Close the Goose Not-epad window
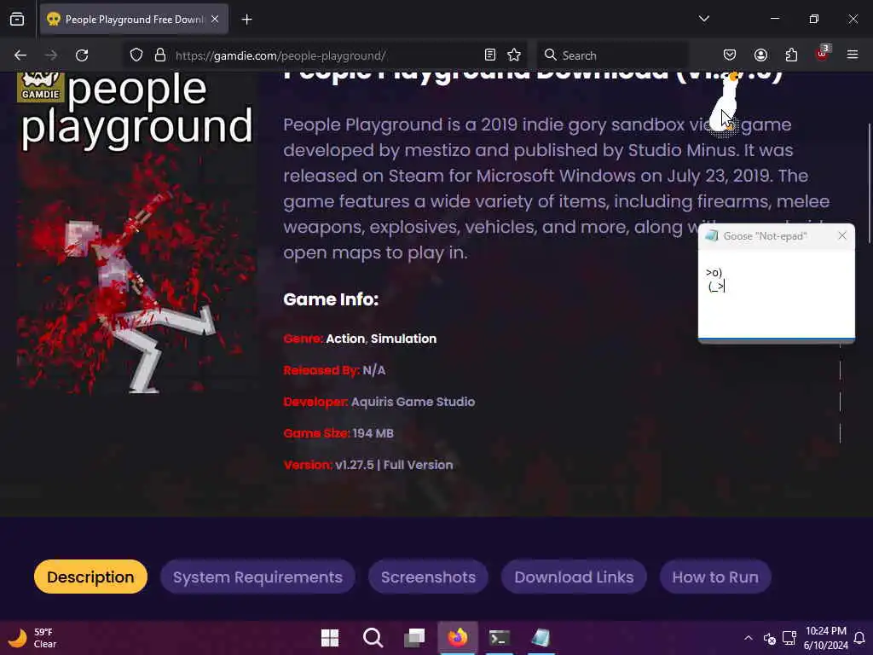The height and width of the screenshot is (655, 873). coord(842,235)
